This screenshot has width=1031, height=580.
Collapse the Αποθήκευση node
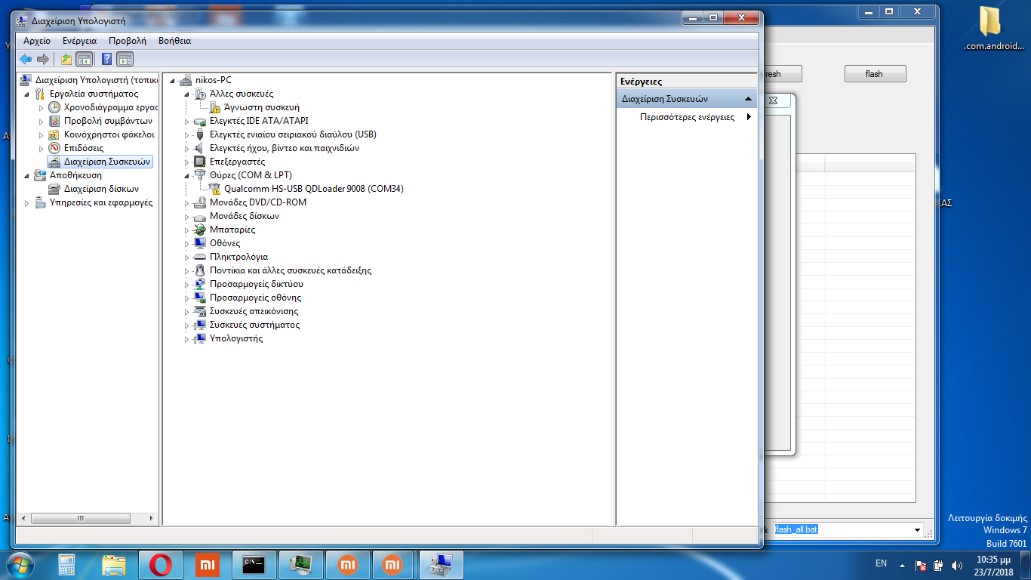pos(28,175)
